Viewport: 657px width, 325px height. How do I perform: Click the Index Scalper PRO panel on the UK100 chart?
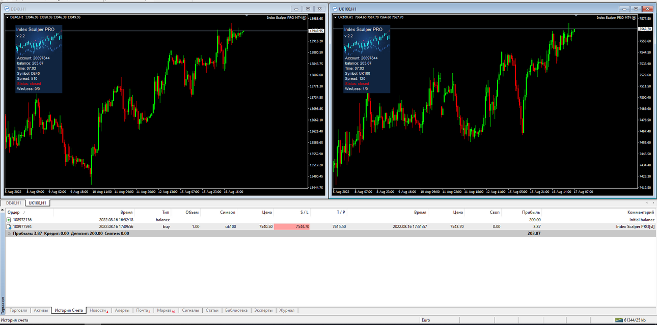point(367,59)
